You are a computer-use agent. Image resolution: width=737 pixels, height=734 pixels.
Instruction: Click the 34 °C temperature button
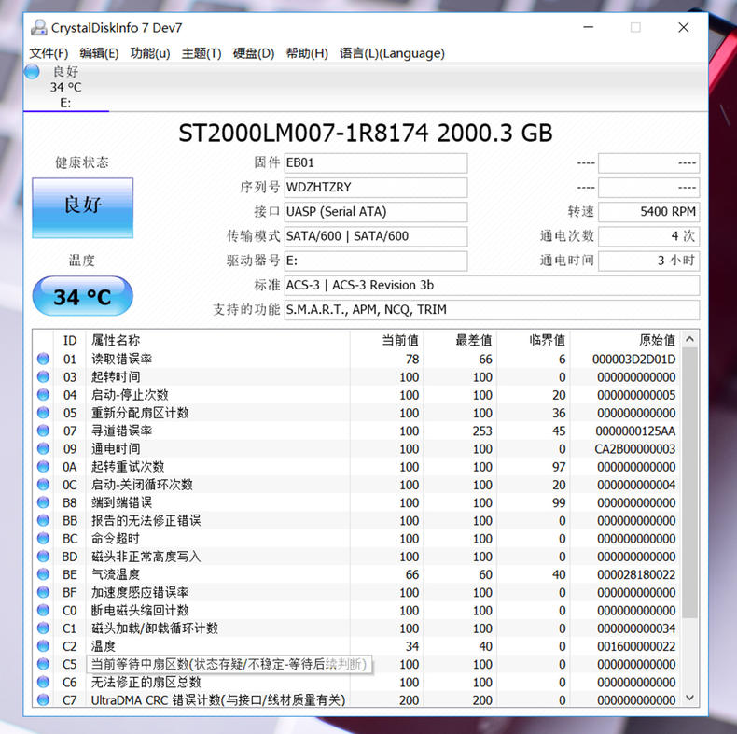(82, 297)
